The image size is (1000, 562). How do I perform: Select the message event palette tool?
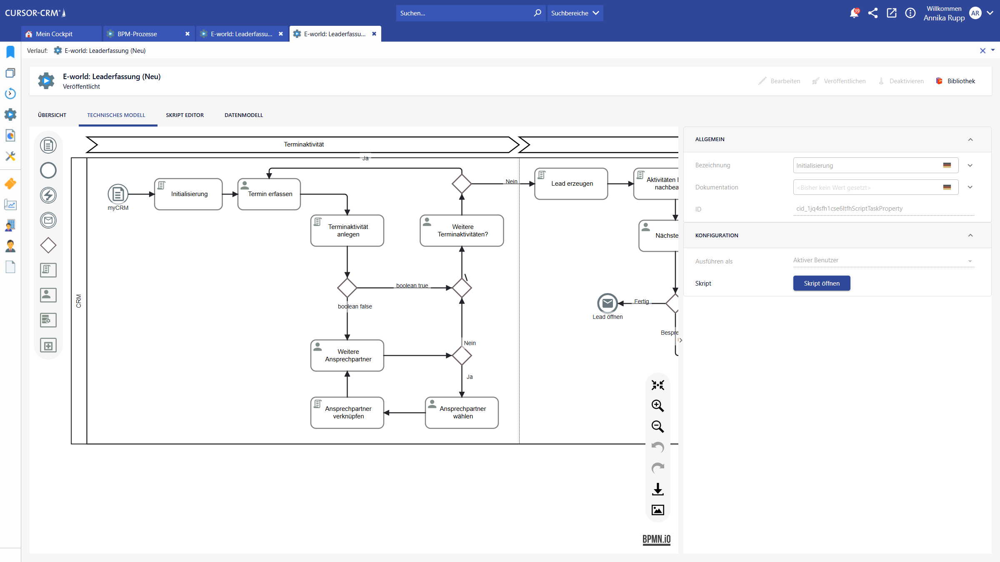coord(48,220)
